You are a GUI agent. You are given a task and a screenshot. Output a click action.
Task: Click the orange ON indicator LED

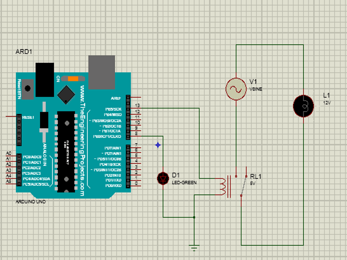pyautogui.click(x=73, y=79)
